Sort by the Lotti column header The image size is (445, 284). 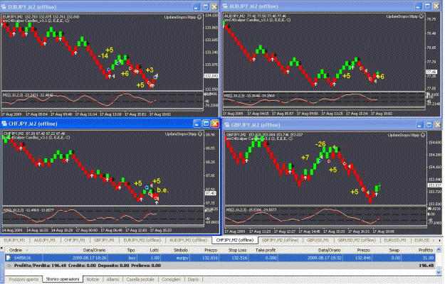149,250
